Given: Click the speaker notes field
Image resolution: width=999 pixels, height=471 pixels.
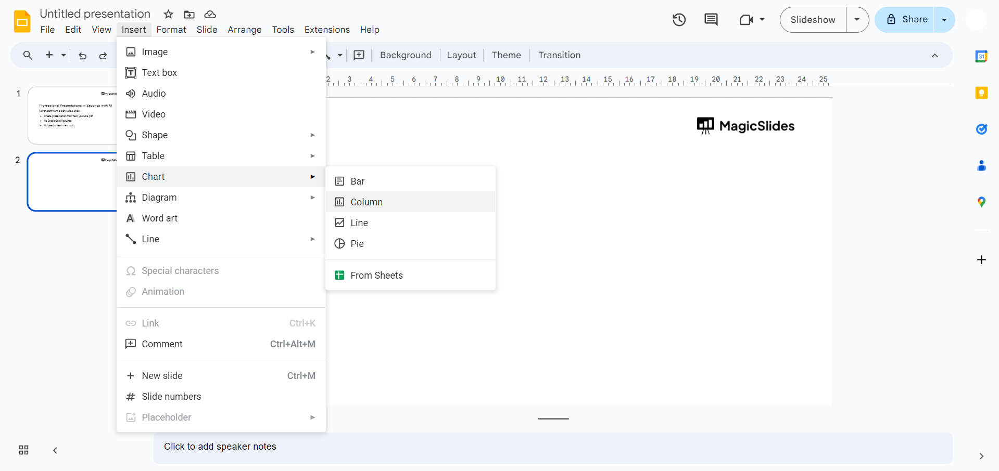Looking at the screenshot, I should pos(553,447).
